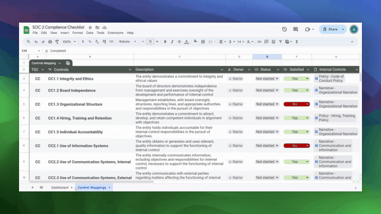381x214 pixels.
Task: Open the Tools menu
Action: point(101,33)
